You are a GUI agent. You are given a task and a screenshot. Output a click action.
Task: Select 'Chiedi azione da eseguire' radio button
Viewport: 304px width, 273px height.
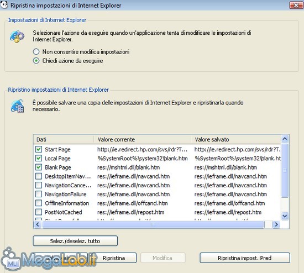[x=36, y=61]
